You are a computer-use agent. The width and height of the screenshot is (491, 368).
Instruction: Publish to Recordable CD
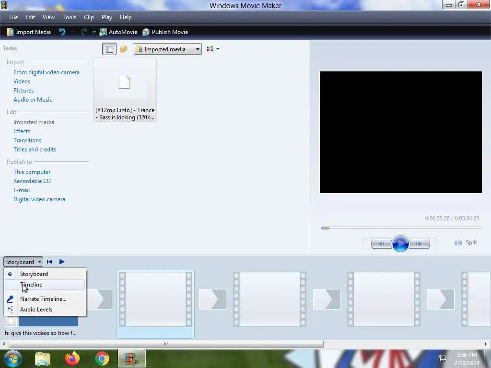tap(32, 181)
